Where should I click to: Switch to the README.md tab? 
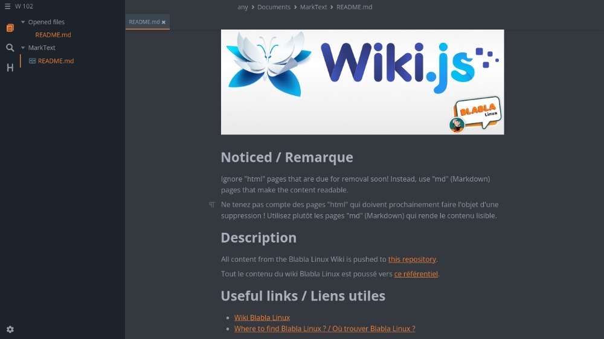click(144, 22)
